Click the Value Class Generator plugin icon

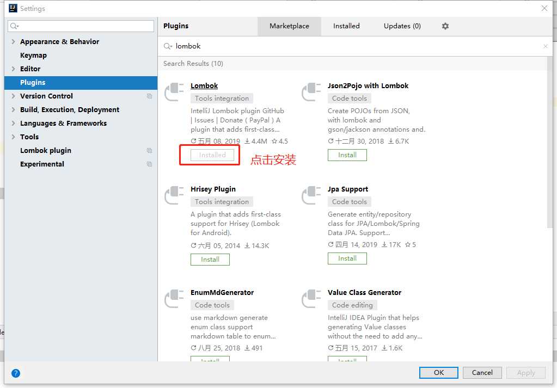[x=311, y=299]
